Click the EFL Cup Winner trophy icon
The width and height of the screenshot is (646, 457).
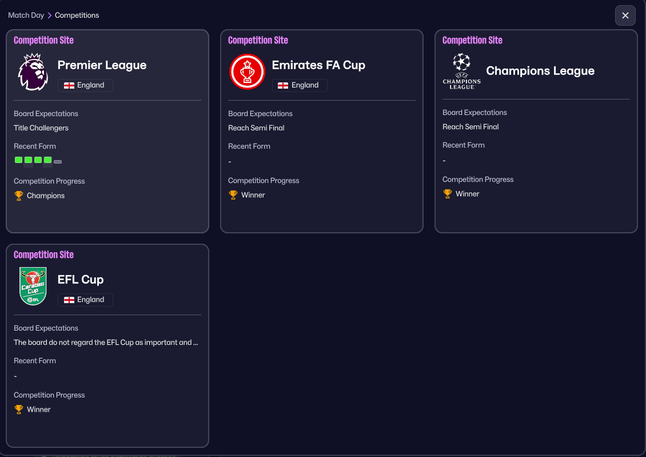pos(19,410)
